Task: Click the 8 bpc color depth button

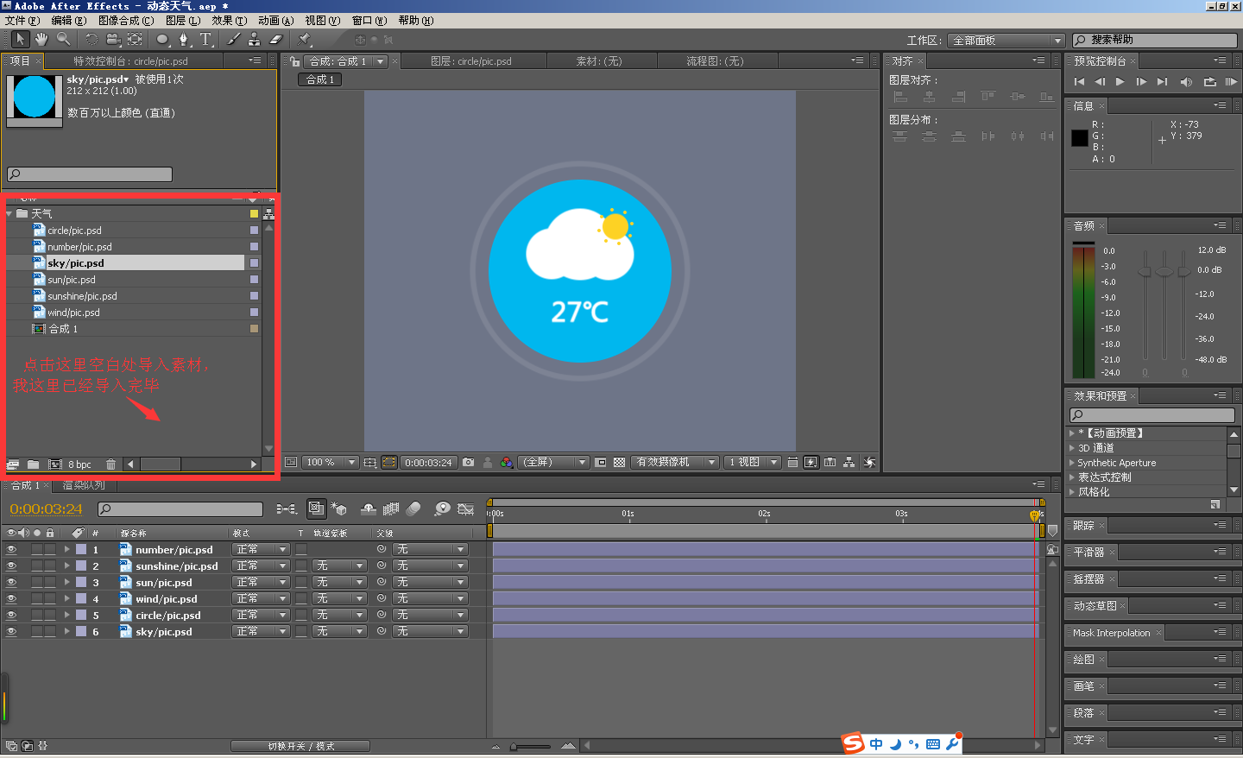Action: [x=79, y=464]
